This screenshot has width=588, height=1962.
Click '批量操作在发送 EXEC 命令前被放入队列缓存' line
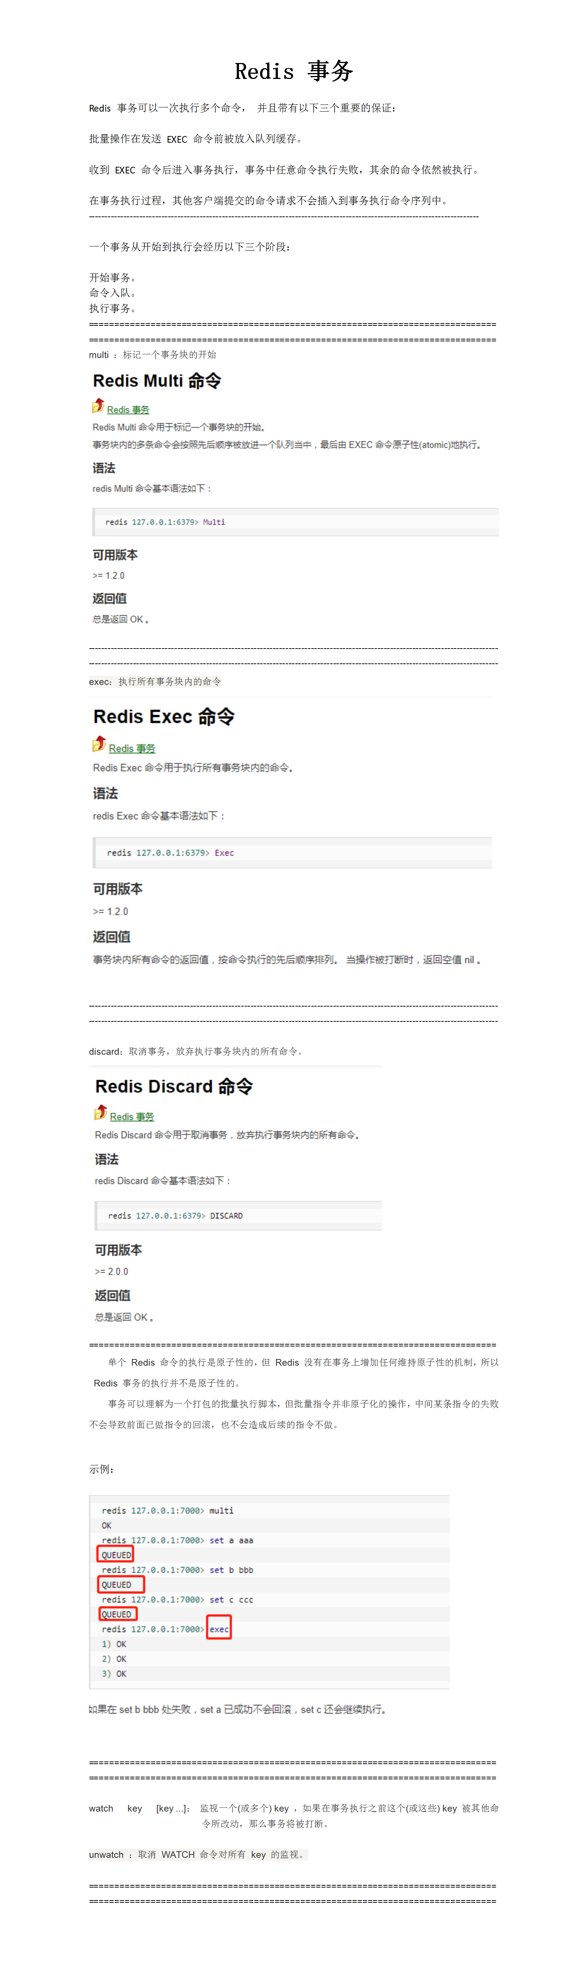click(197, 139)
